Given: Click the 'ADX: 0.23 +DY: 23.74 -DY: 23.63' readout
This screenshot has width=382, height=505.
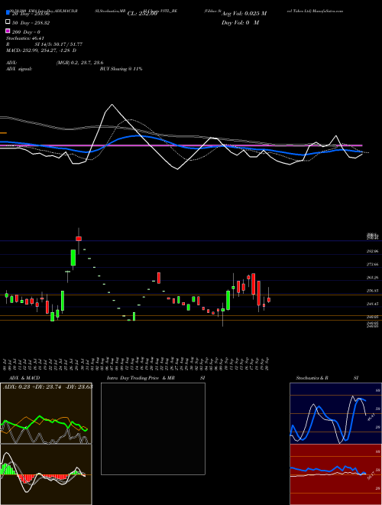Looking at the screenshot, I should (x=48, y=387).
